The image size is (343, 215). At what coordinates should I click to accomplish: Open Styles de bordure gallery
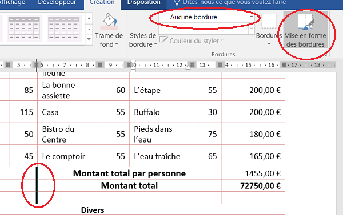coord(143,40)
